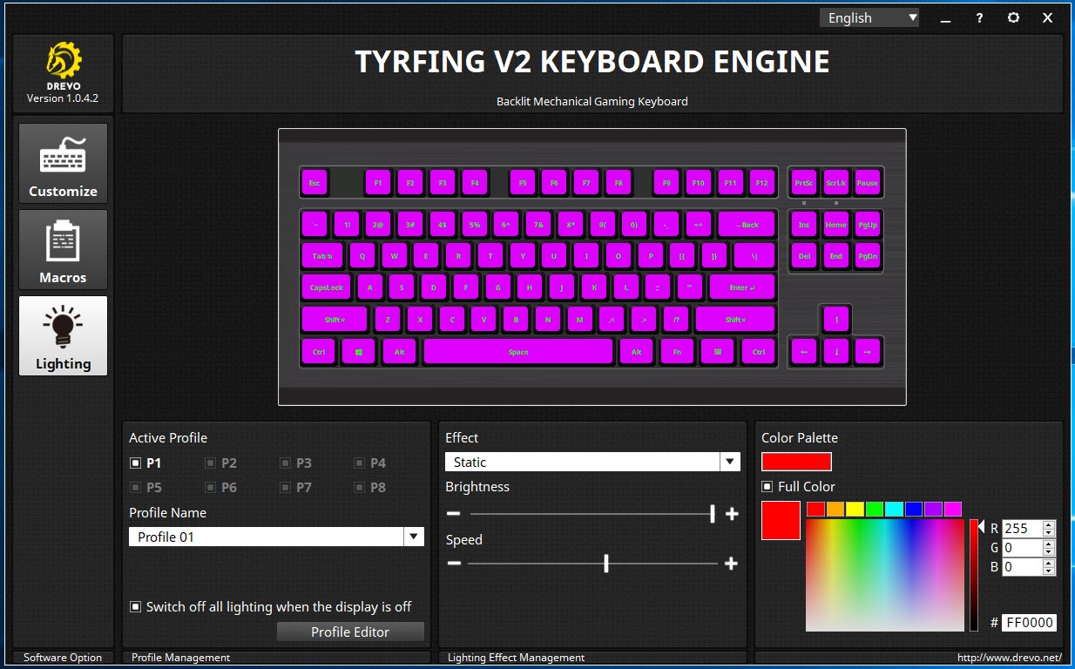This screenshot has width=1075, height=669.
Task: Pick the yellow preset color swatch
Action: tap(855, 510)
